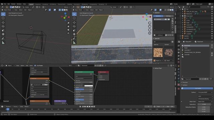Hide Plane.012 object via eye icon
The width and height of the screenshot is (214, 120).
pyautogui.click(x=212, y=14)
